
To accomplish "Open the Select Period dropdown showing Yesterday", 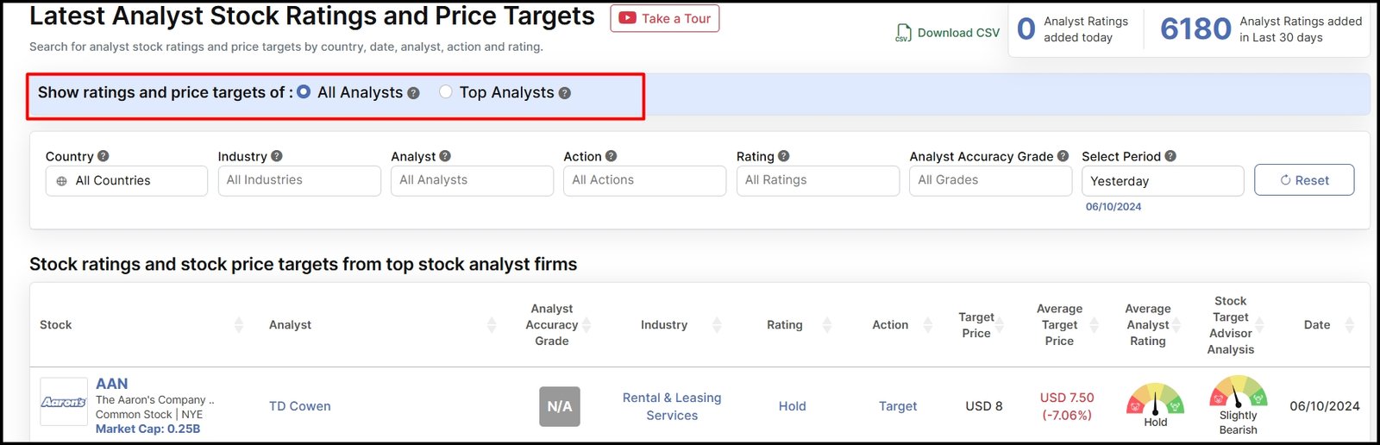I will point(1163,181).
